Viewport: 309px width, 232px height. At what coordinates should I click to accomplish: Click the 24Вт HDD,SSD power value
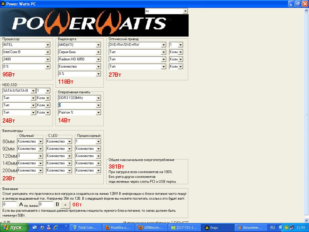pyautogui.click(x=9, y=121)
